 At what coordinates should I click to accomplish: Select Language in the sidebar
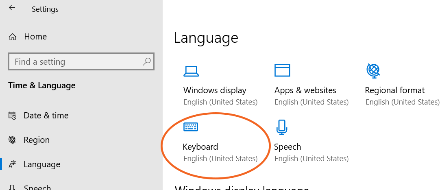(42, 164)
